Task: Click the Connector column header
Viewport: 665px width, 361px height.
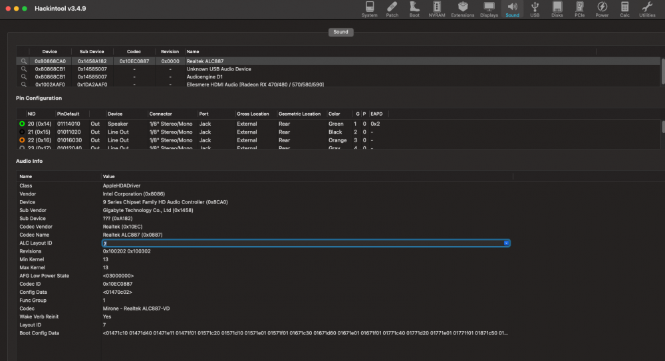Action: [x=161, y=114]
